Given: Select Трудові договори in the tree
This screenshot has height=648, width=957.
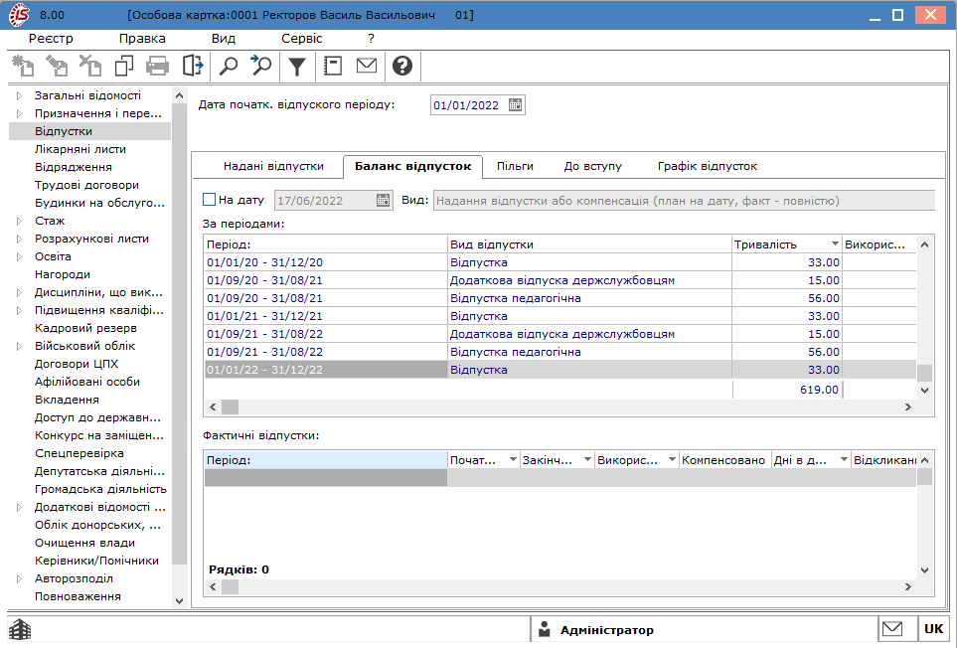Looking at the screenshot, I should pos(86,185).
